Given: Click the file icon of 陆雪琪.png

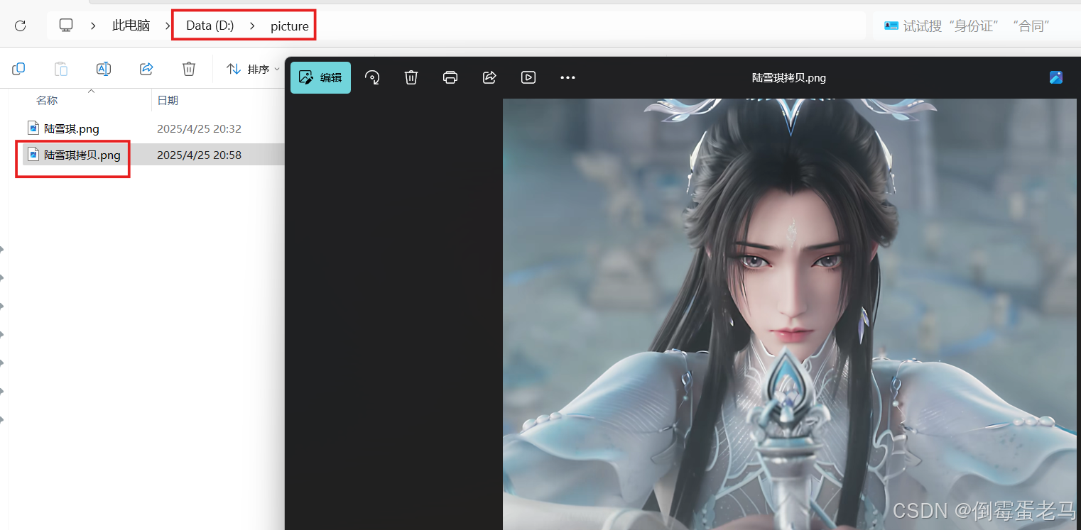Looking at the screenshot, I should [33, 128].
